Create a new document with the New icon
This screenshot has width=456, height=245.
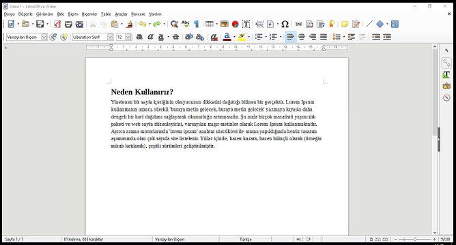[11, 24]
